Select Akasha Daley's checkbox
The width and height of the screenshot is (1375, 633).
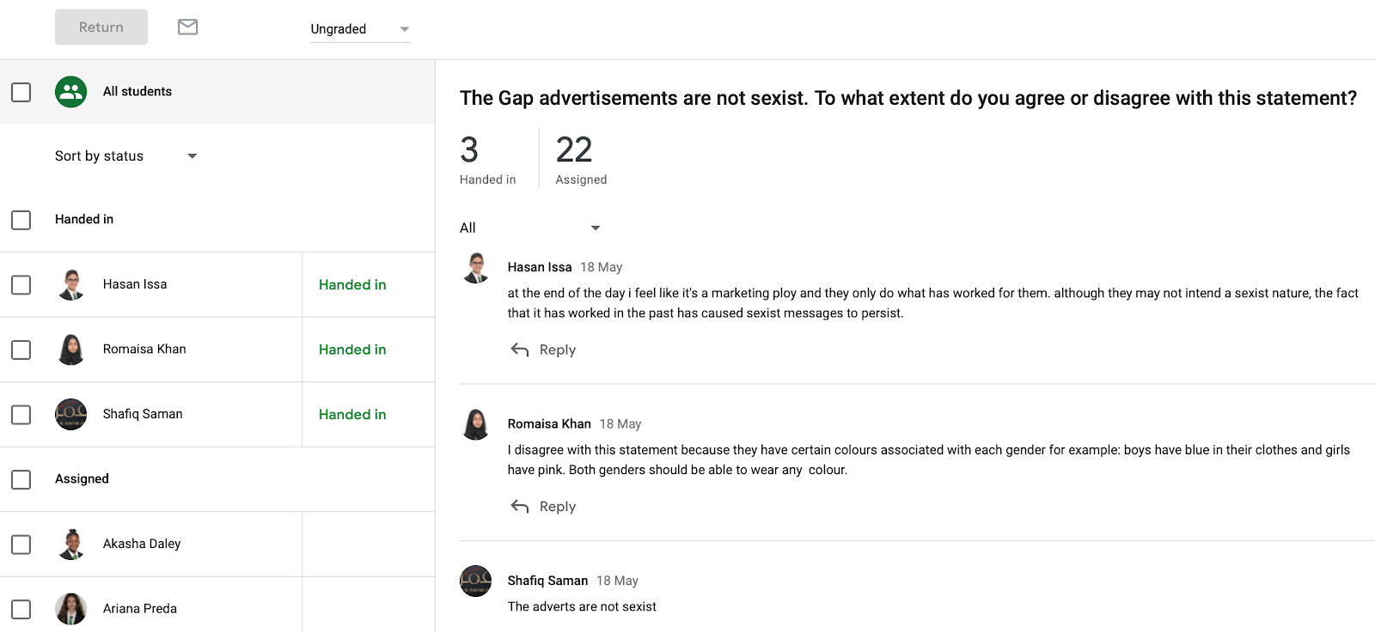(x=21, y=545)
